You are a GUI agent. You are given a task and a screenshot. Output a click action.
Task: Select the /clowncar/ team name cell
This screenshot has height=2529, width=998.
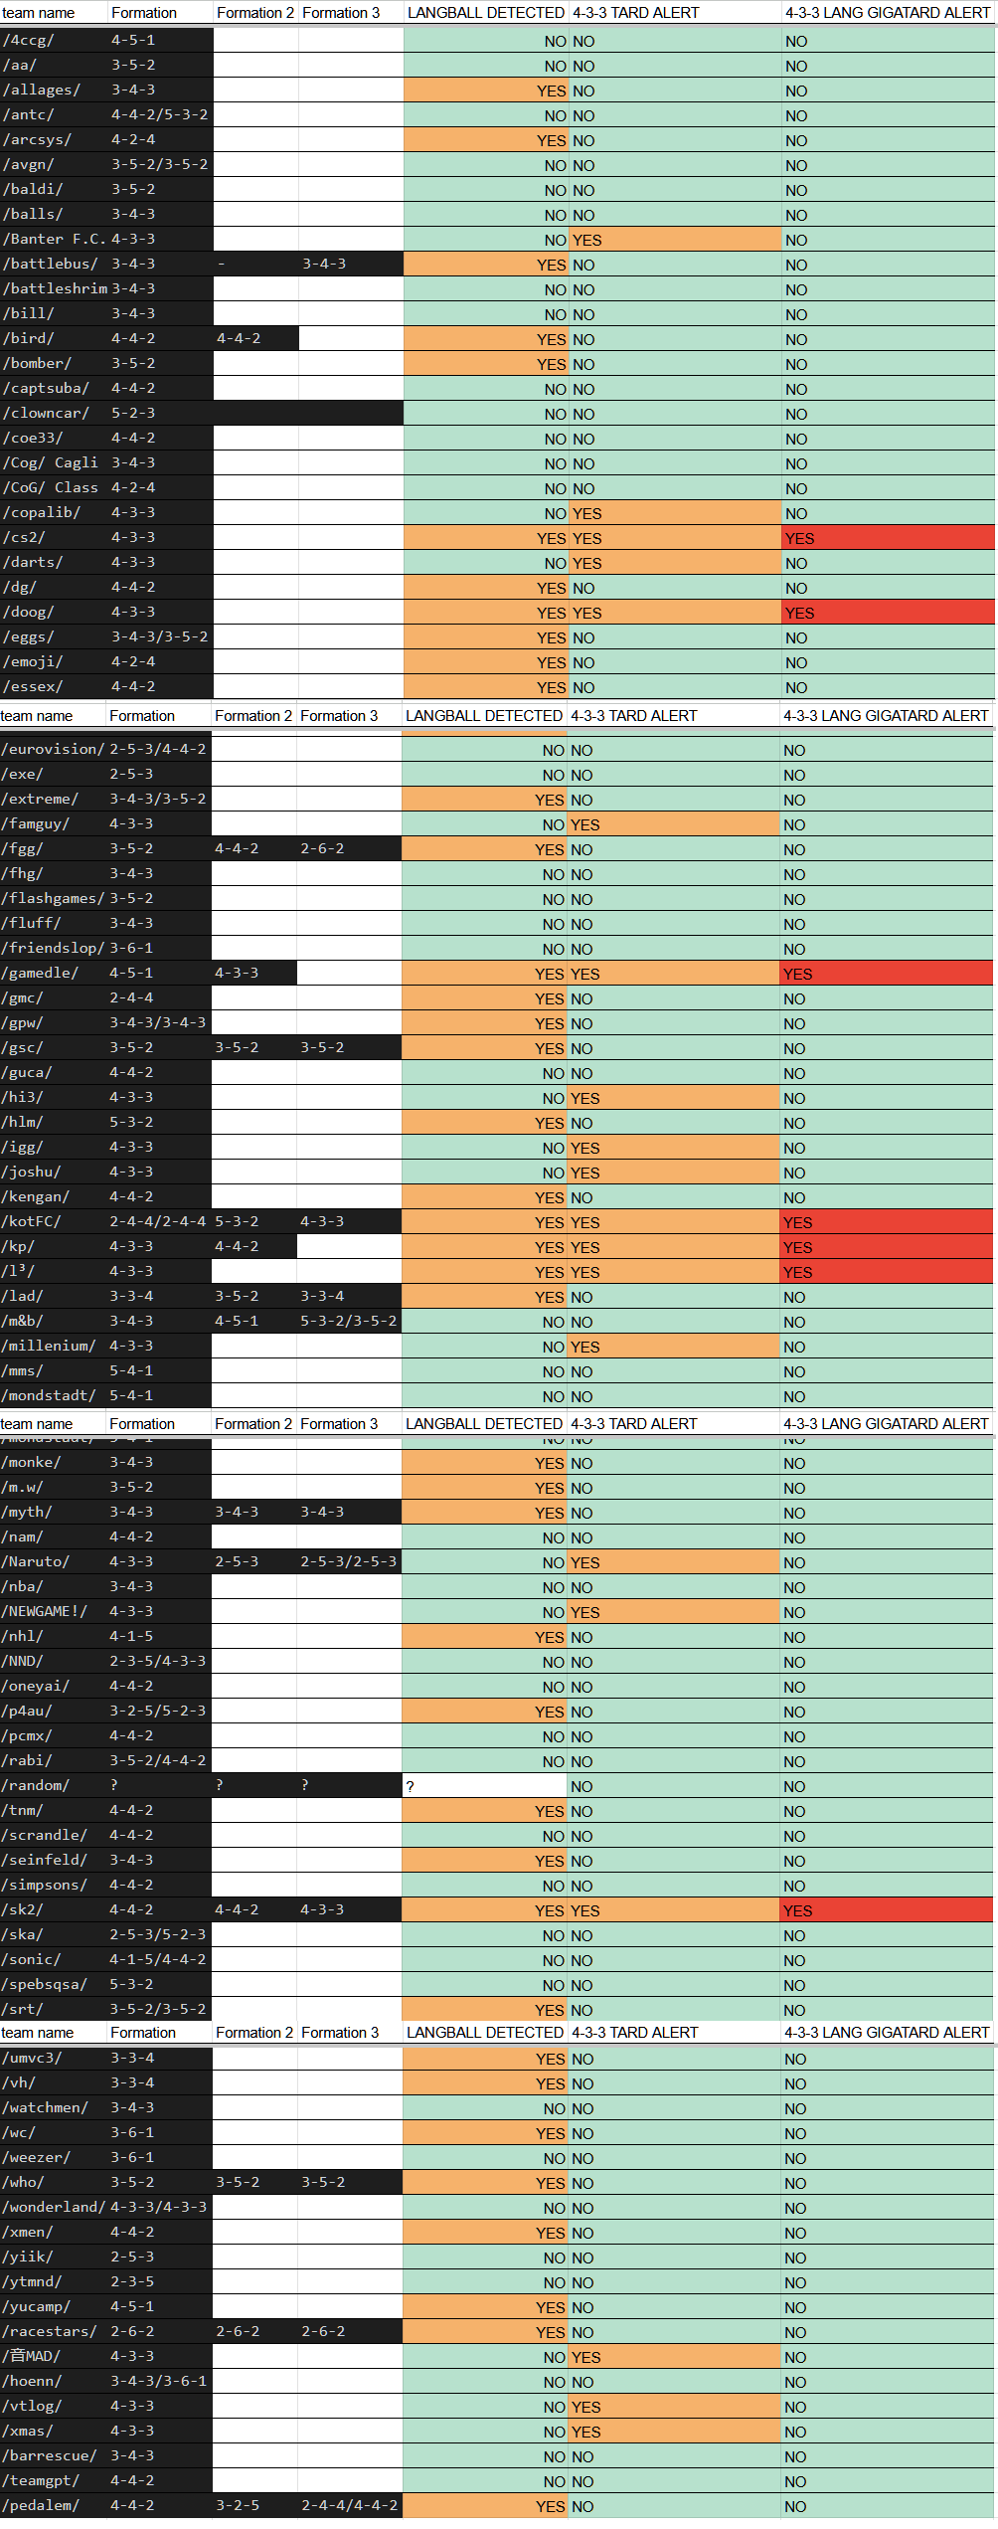(55, 414)
